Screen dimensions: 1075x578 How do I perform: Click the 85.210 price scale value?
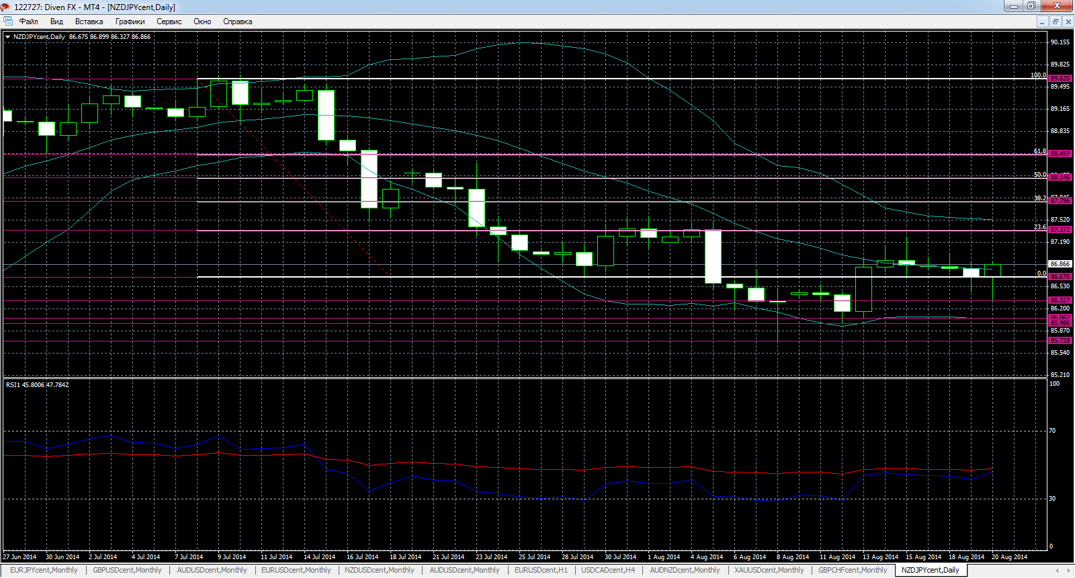(x=1060, y=375)
